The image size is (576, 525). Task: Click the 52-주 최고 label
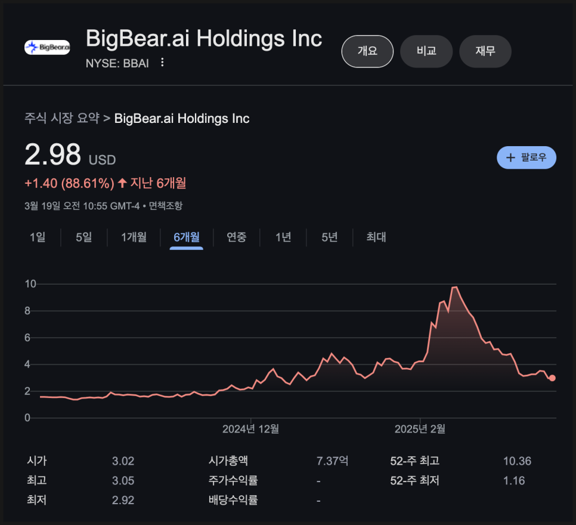pyautogui.click(x=415, y=461)
